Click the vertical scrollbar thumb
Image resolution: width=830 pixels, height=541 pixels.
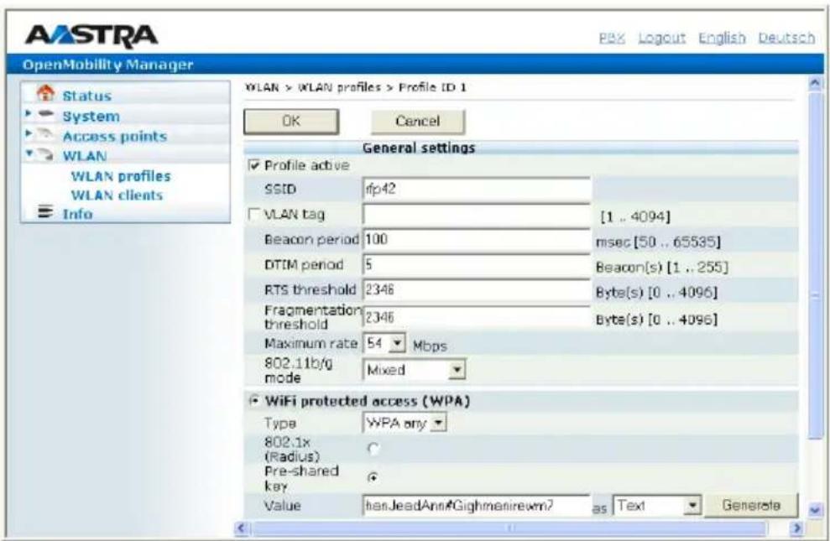816,264
